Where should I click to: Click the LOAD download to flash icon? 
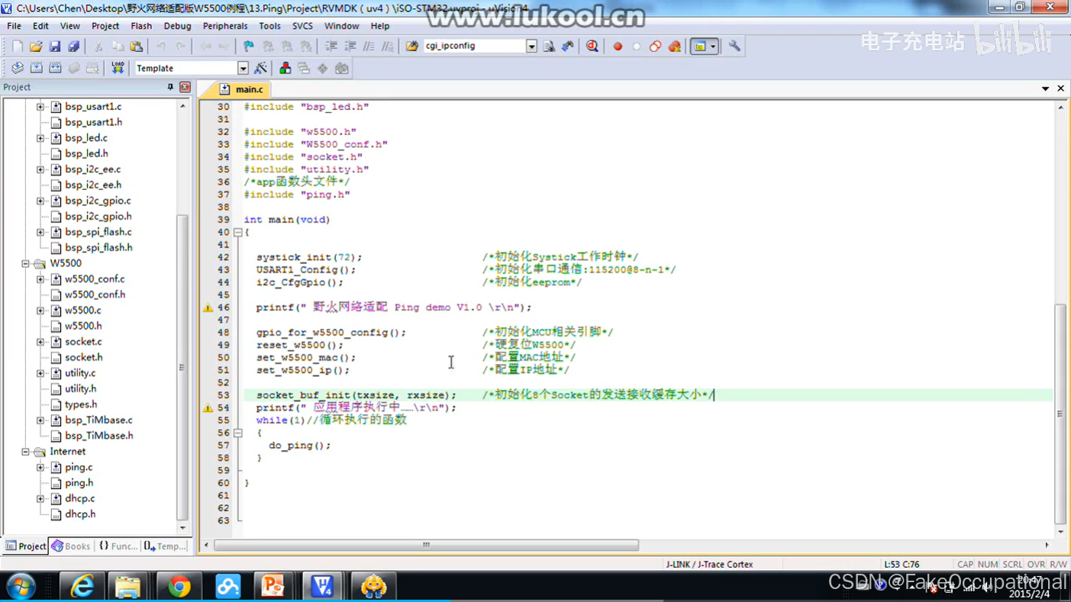118,69
